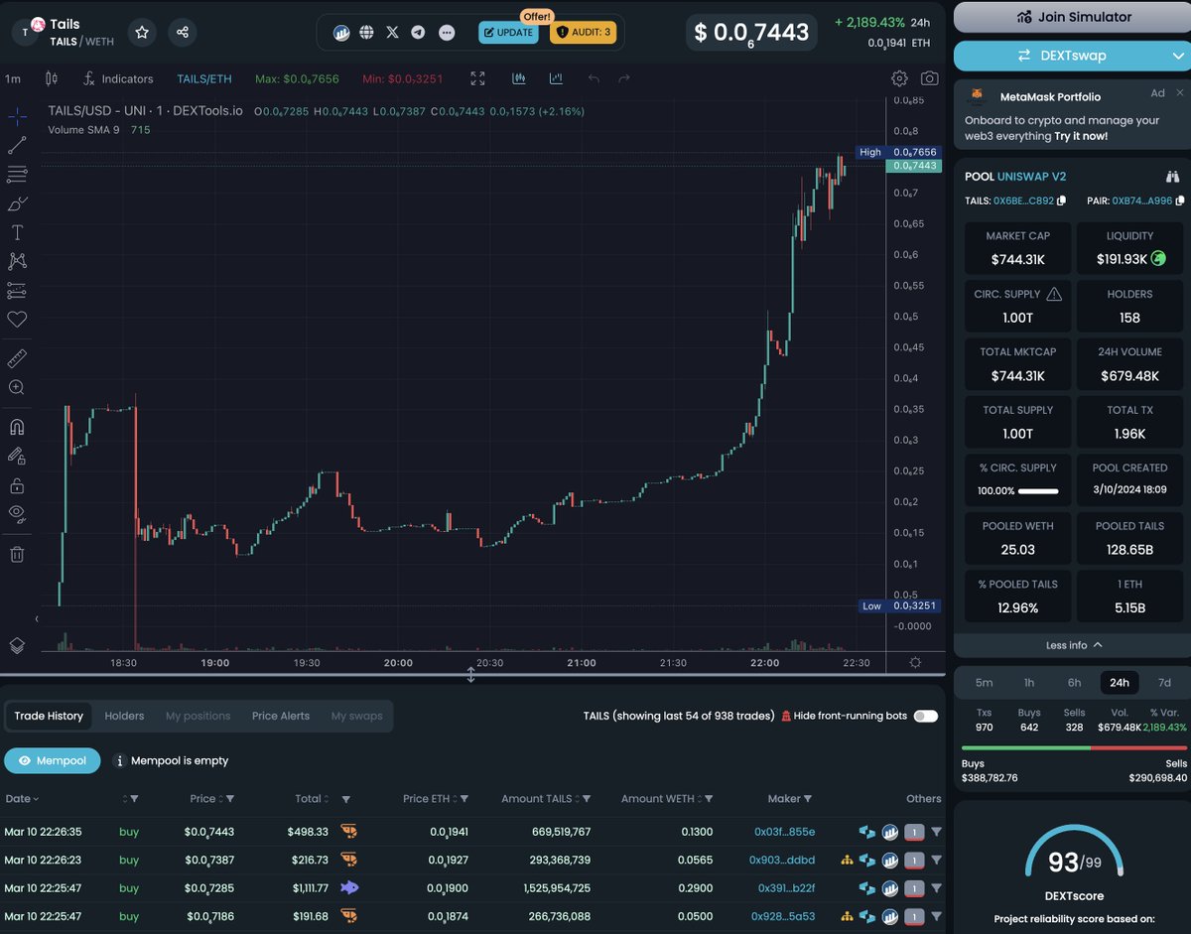The height and width of the screenshot is (934, 1191).
Task: Select the ruler measure tool
Action: click(17, 358)
